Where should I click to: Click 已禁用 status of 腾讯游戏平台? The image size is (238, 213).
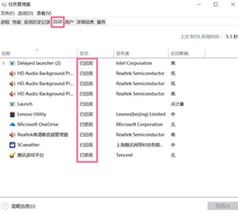tap(86, 155)
